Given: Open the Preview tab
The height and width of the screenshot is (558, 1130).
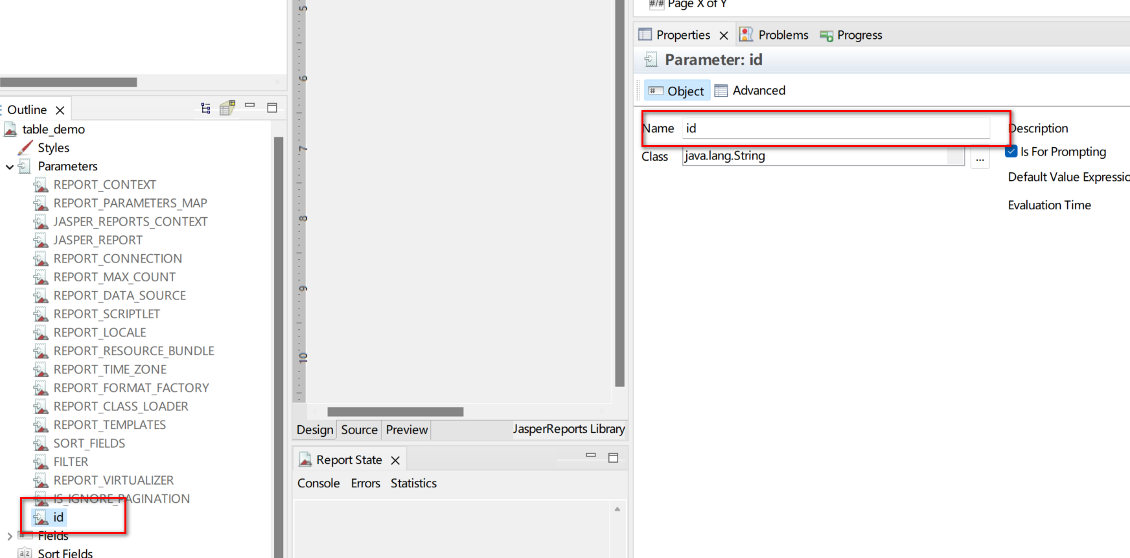Looking at the screenshot, I should pos(406,430).
